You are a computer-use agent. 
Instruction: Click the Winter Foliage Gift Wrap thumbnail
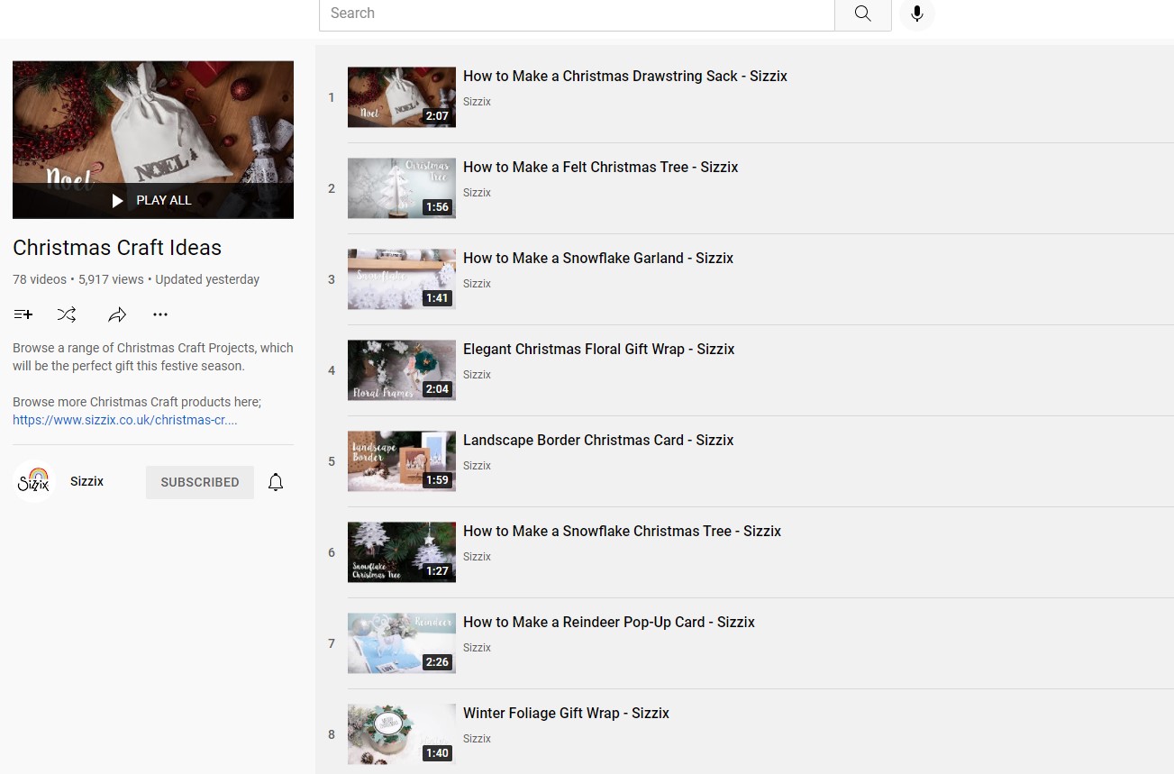point(402,734)
